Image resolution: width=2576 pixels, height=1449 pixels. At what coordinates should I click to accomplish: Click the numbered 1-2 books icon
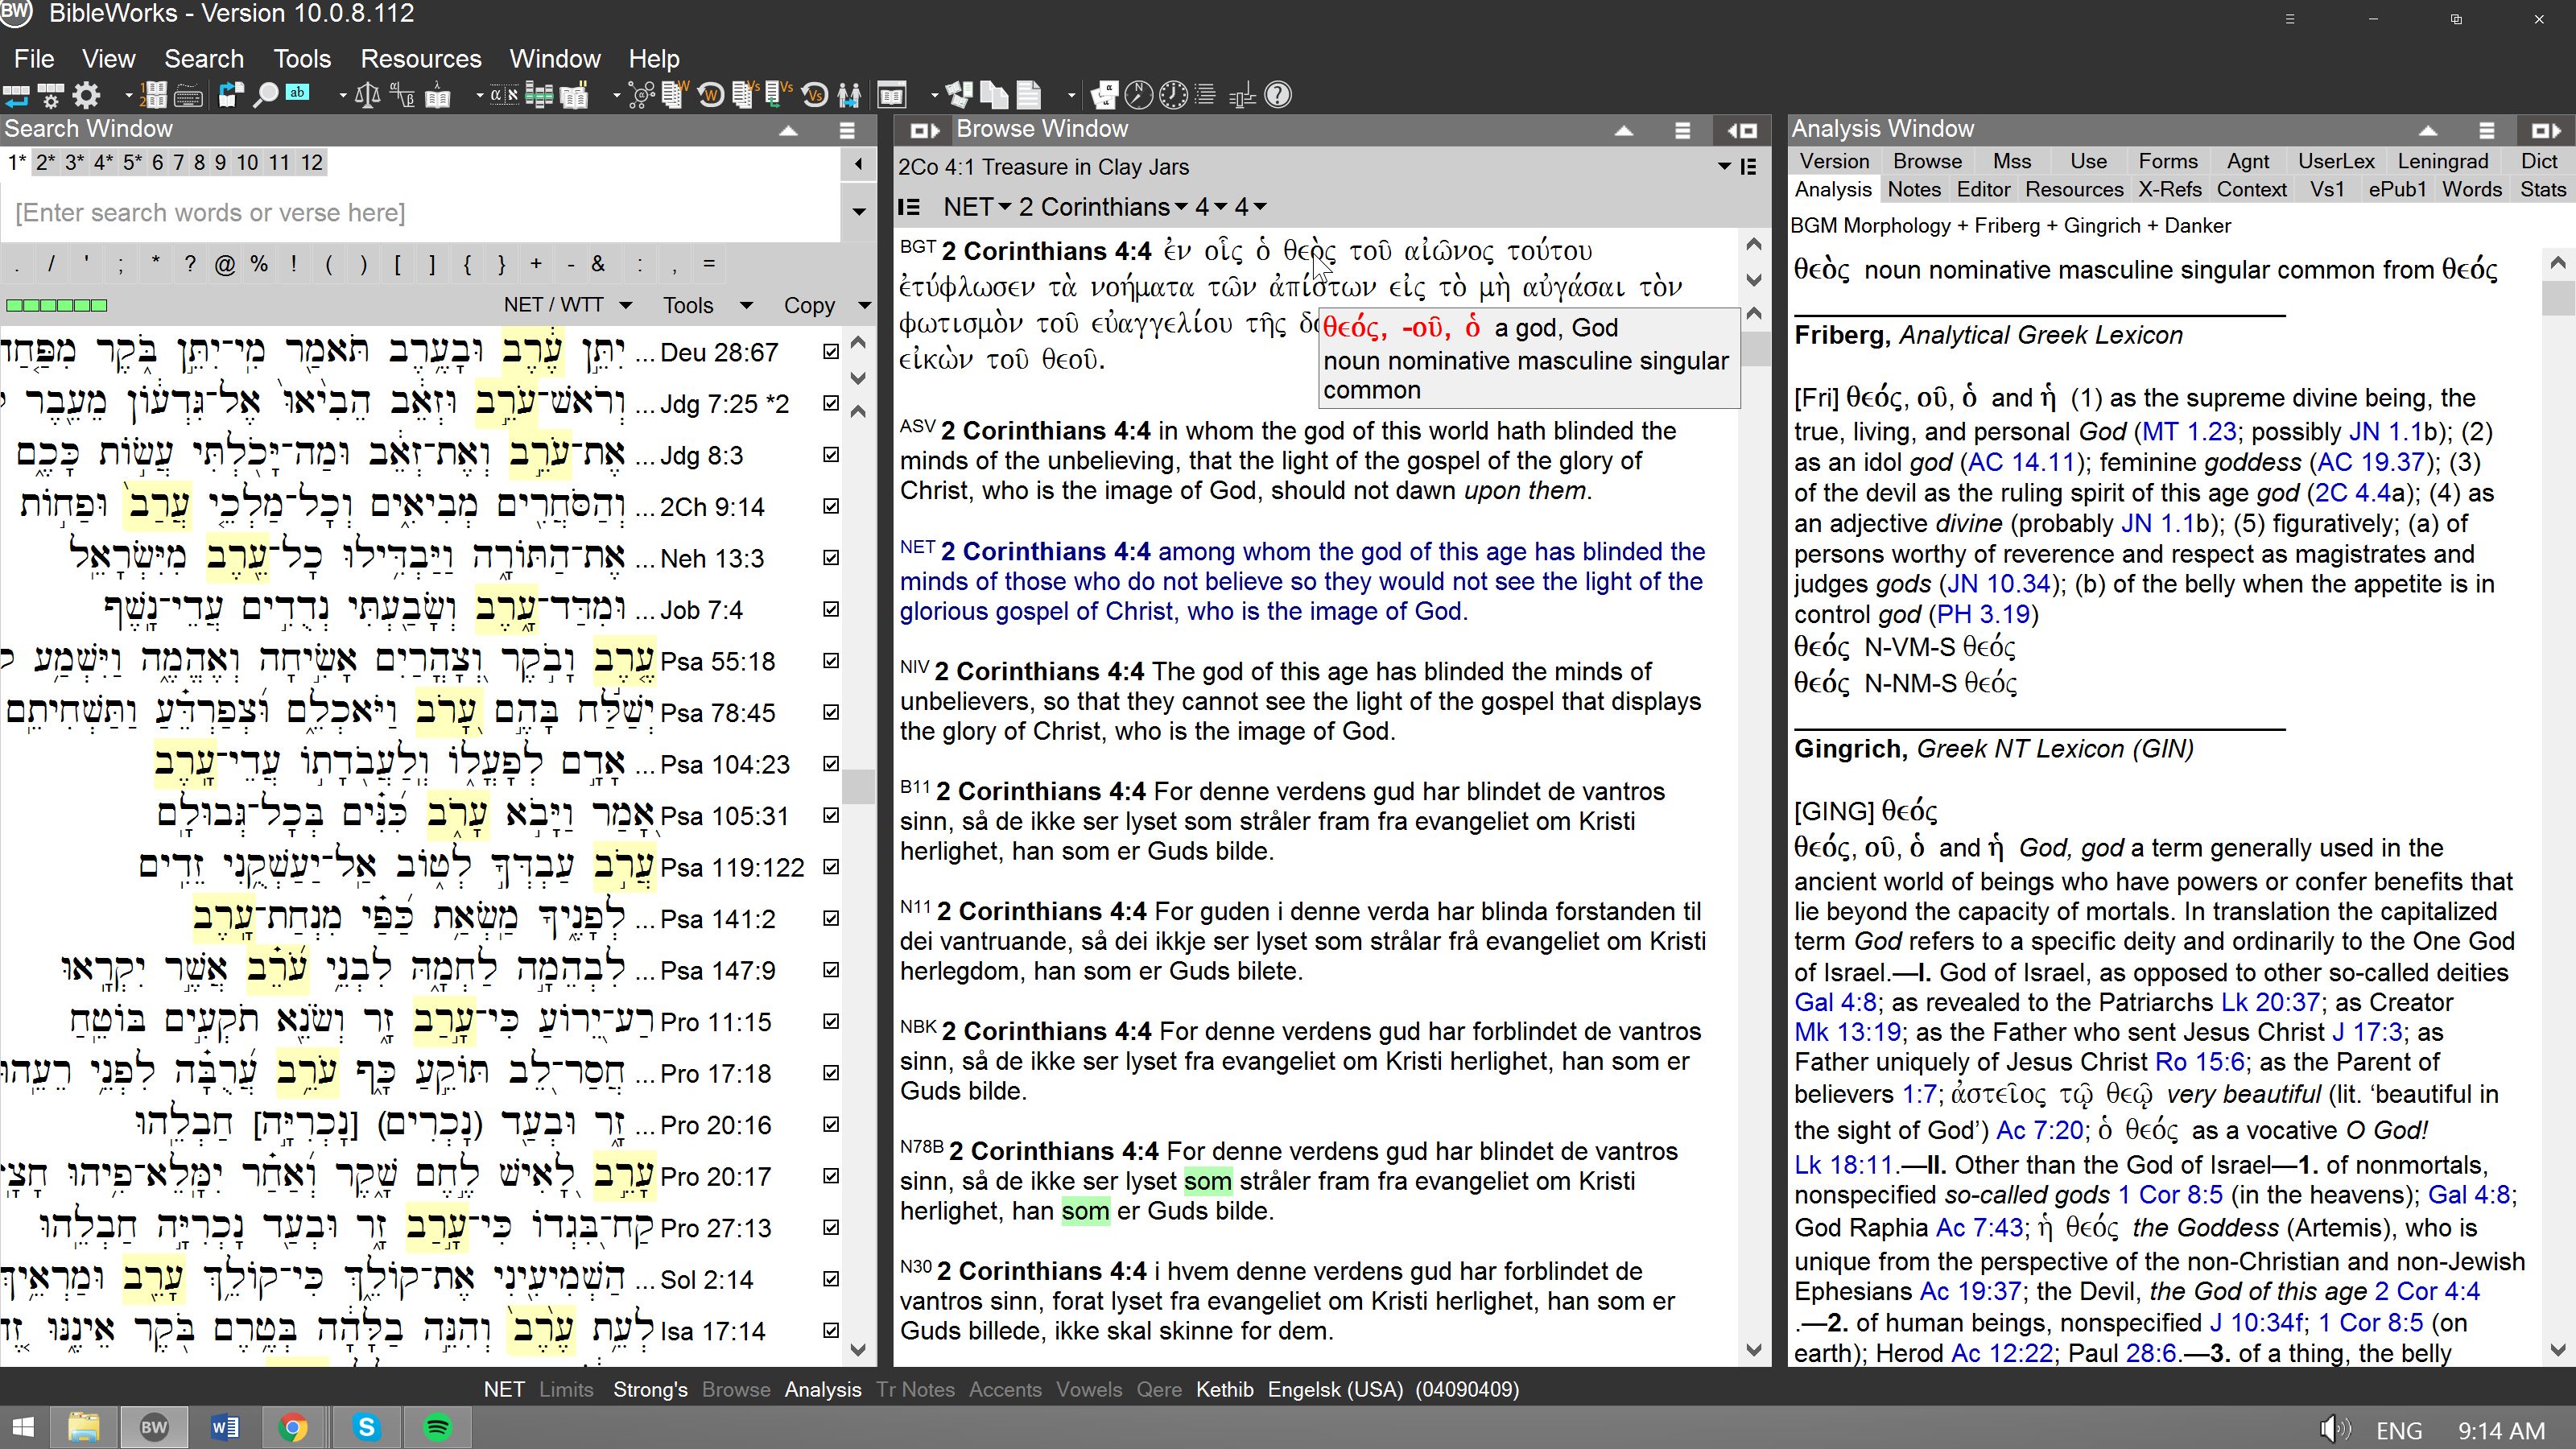[x=153, y=95]
